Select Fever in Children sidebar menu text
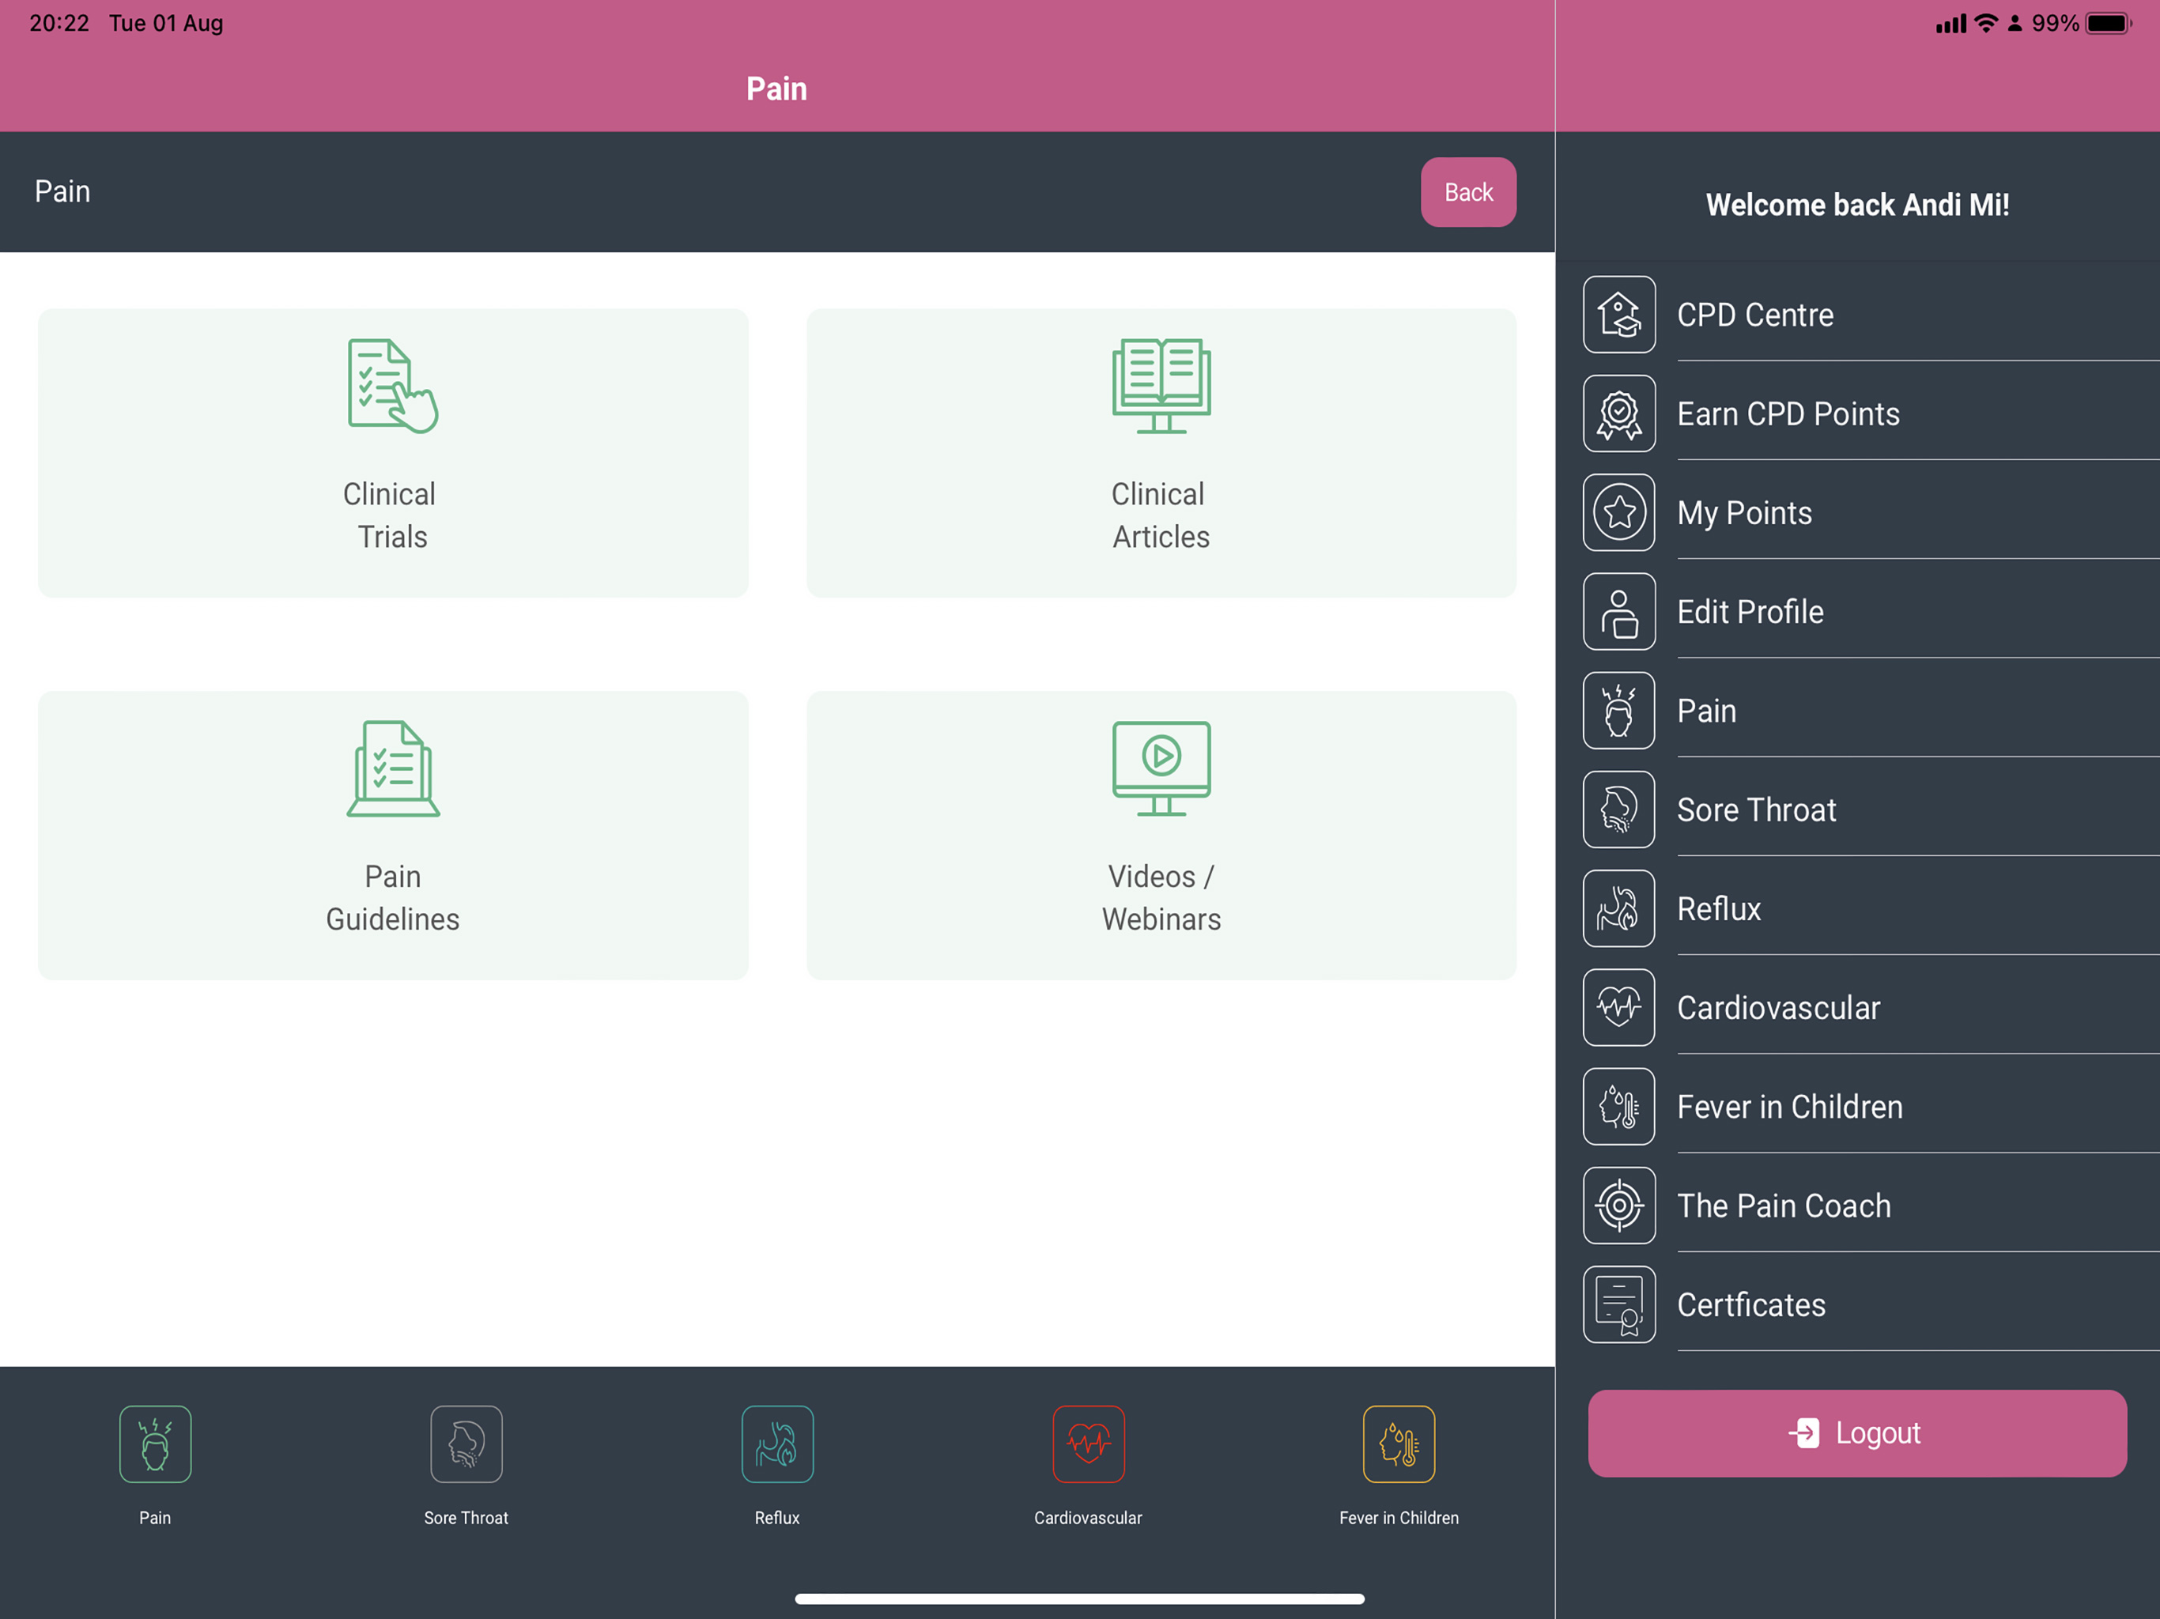Image resolution: width=2160 pixels, height=1619 pixels. (1790, 1108)
